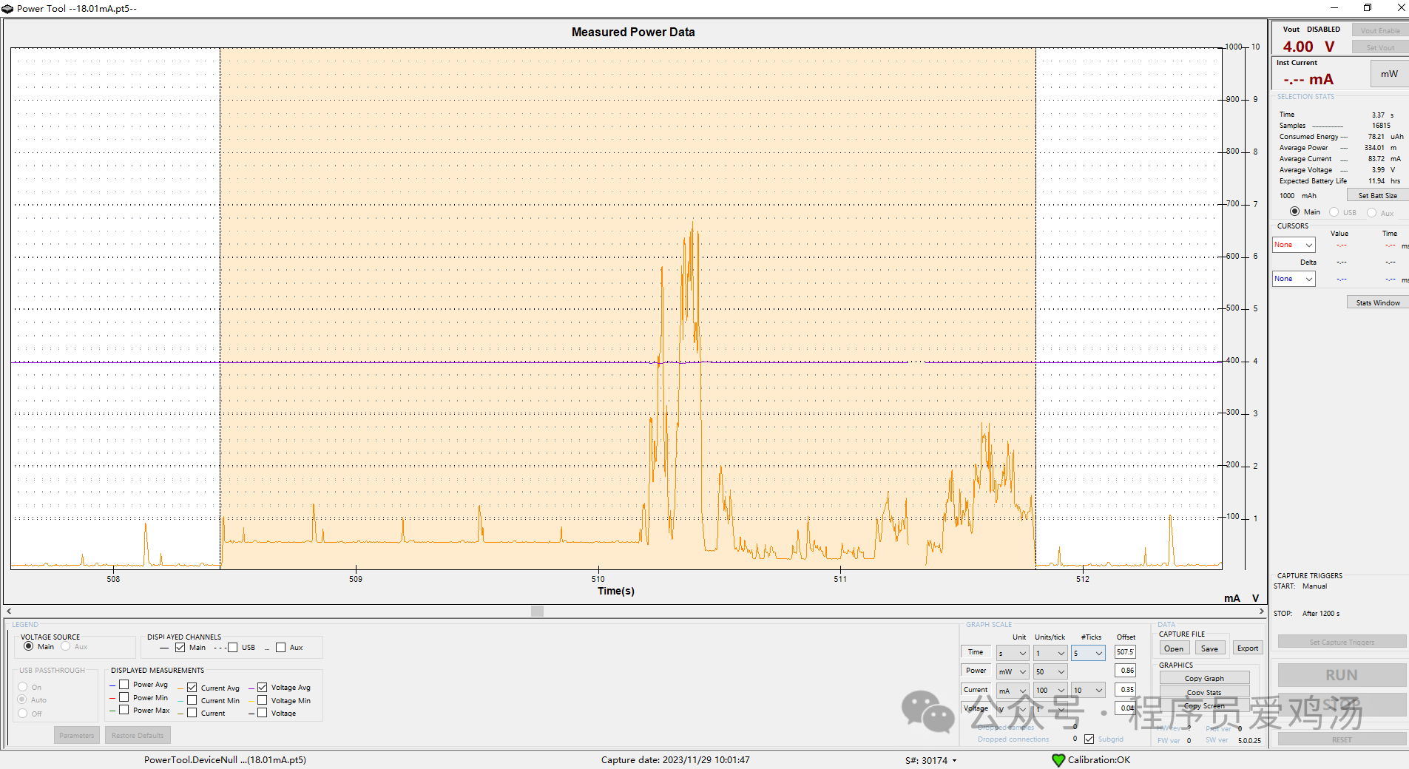The width and height of the screenshot is (1409, 769).
Task: Select Main voltage source radio button
Action: click(x=28, y=646)
